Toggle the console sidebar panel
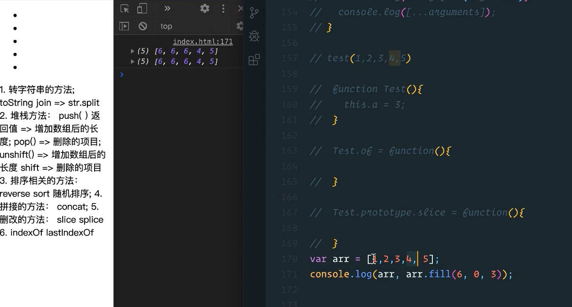 coord(124,26)
